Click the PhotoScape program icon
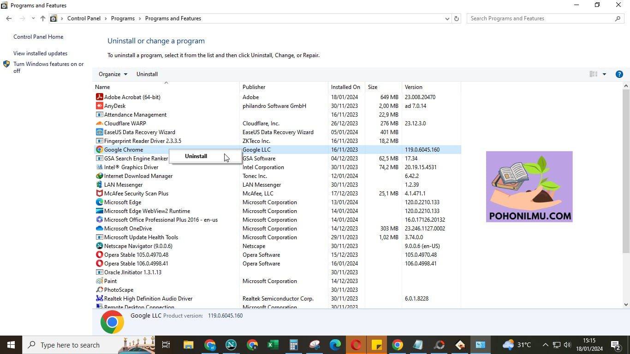Image resolution: width=630 pixels, height=354 pixels. [99, 289]
